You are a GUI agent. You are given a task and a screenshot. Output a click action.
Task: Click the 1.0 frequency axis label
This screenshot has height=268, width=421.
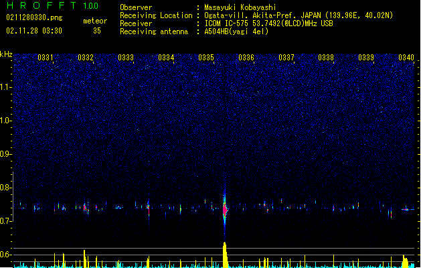point(6,121)
